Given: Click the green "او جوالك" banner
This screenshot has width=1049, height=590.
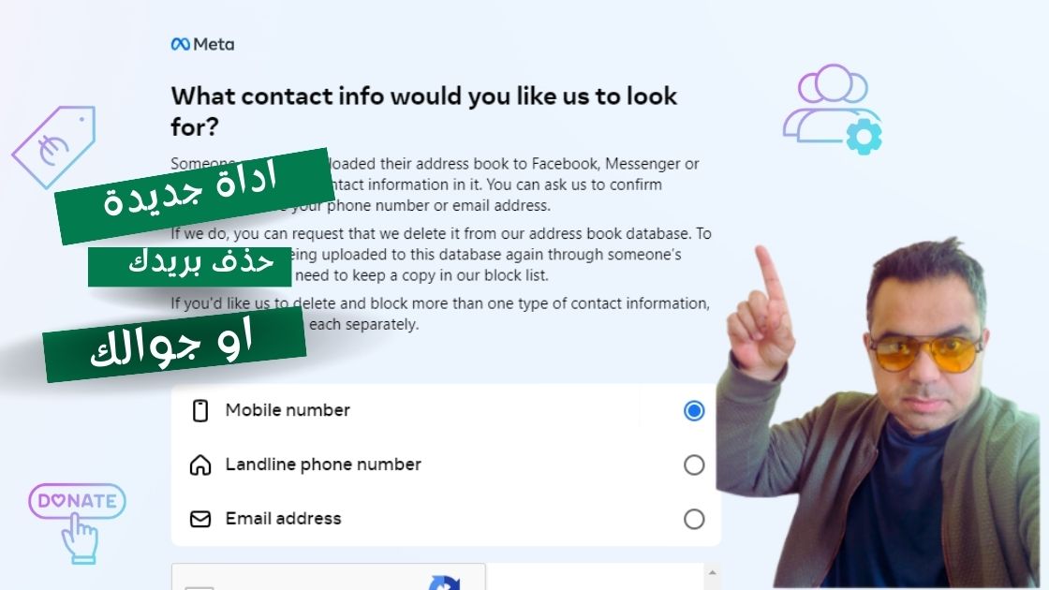Looking at the screenshot, I should 174,346.
